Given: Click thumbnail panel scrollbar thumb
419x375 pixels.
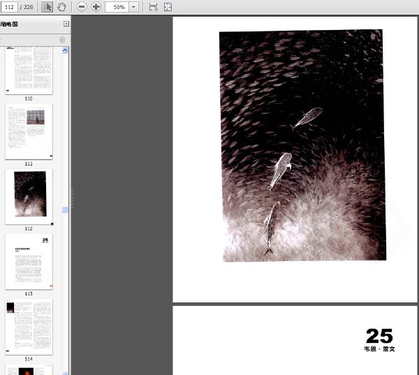Looking at the screenshot, I should coord(65,209).
